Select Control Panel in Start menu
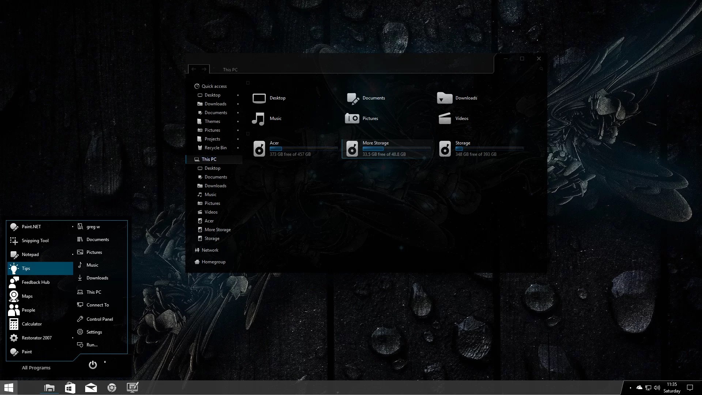This screenshot has height=395, width=702. pos(100,319)
